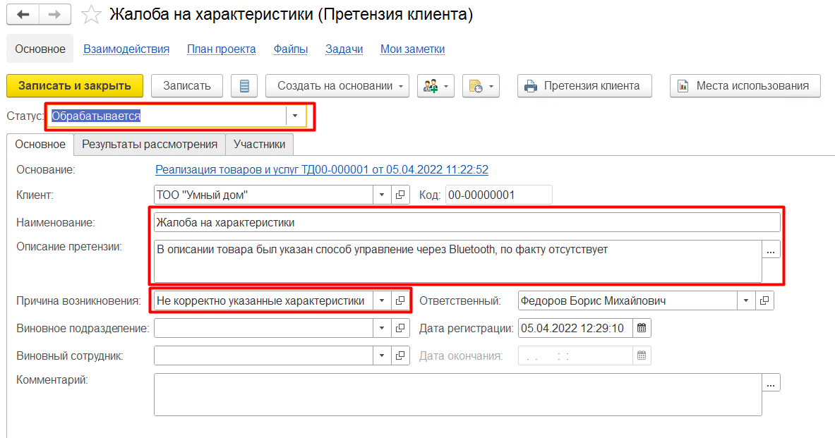Open the Реализация товаров и услуг link

pyautogui.click(x=321, y=169)
